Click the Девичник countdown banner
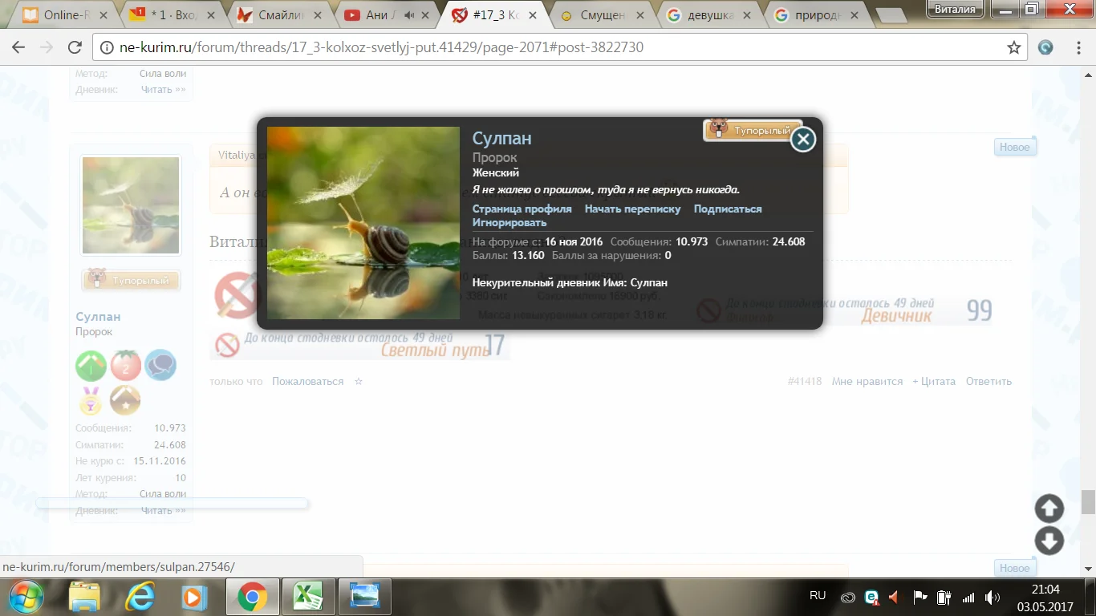 tap(843, 310)
